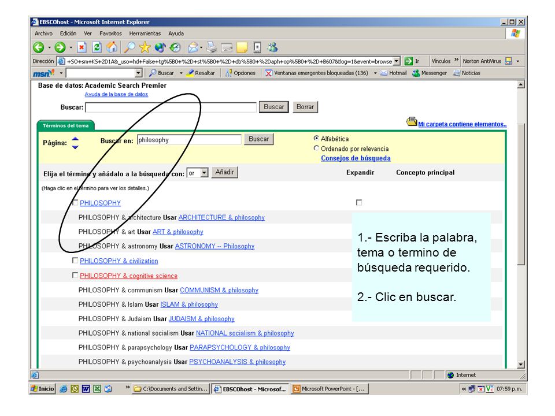Open the Hotmail toolbar shortcut
Image resolution: width=555 pixels, height=416 pixels.
click(394, 73)
